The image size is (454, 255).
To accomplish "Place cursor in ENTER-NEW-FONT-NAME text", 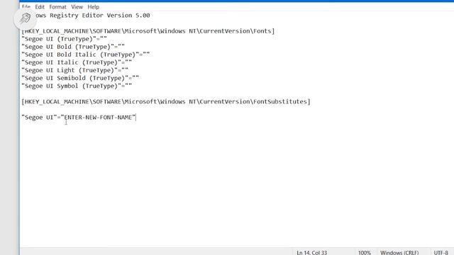I will pyautogui.click(x=98, y=118).
